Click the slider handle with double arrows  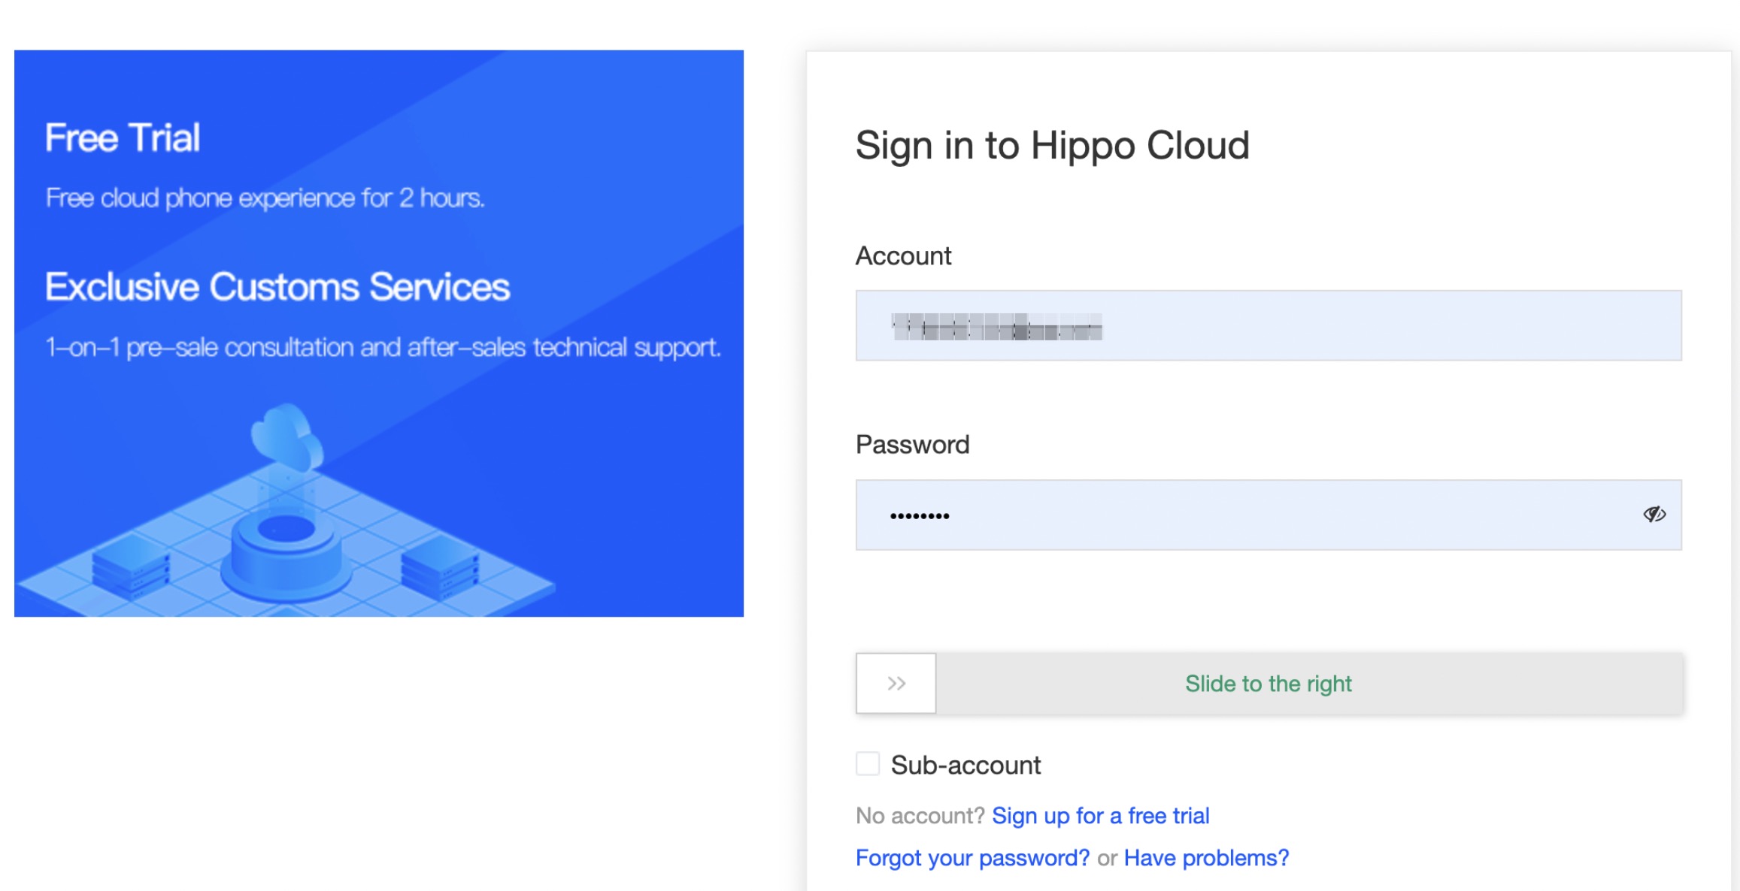click(896, 683)
